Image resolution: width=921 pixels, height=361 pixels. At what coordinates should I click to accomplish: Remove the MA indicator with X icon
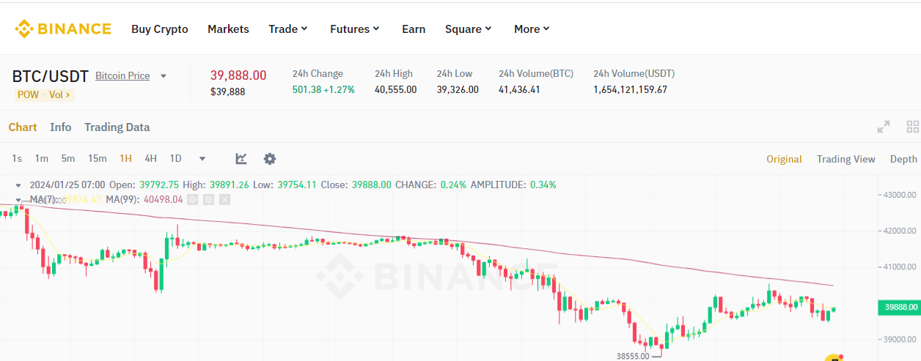224,199
